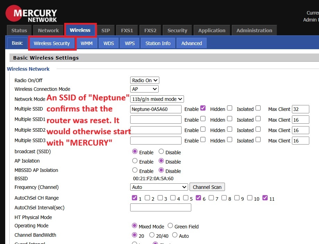The width and height of the screenshot is (319, 244).
Task: Select Enable for AP Isolation
Action: tap(135, 161)
